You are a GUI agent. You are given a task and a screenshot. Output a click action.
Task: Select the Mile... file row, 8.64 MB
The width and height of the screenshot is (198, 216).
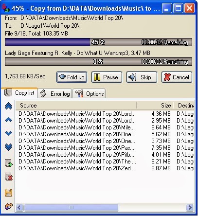(105, 127)
